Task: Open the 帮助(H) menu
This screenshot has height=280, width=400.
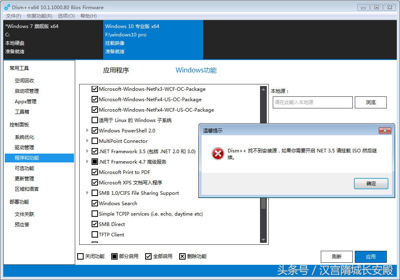Action: click(x=88, y=16)
